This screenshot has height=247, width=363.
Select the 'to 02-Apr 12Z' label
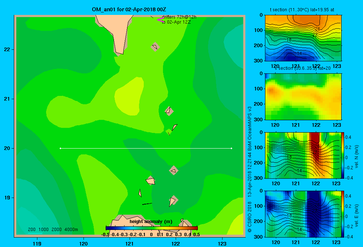(176, 22)
